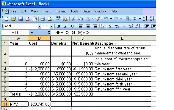The height and width of the screenshot is (110, 174).
Task: Select column E header
Action: [x=122, y=38]
